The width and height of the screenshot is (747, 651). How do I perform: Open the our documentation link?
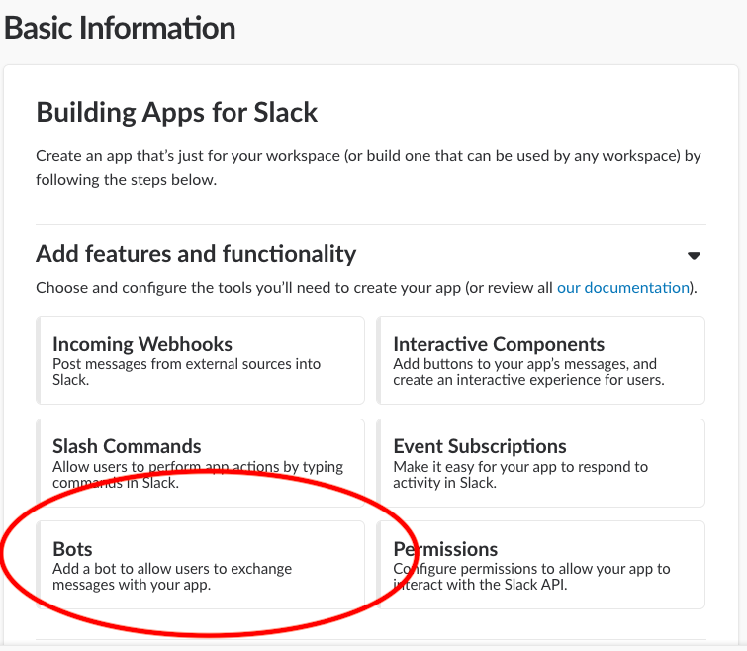pyautogui.click(x=622, y=288)
